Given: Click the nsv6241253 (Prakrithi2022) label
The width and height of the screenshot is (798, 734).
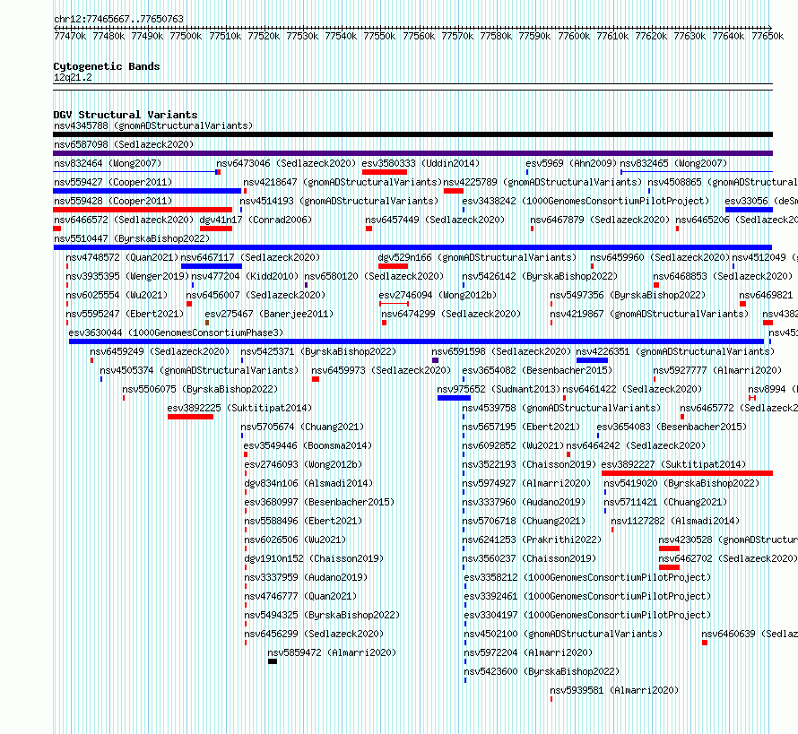Looking at the screenshot, I should pos(532,540).
